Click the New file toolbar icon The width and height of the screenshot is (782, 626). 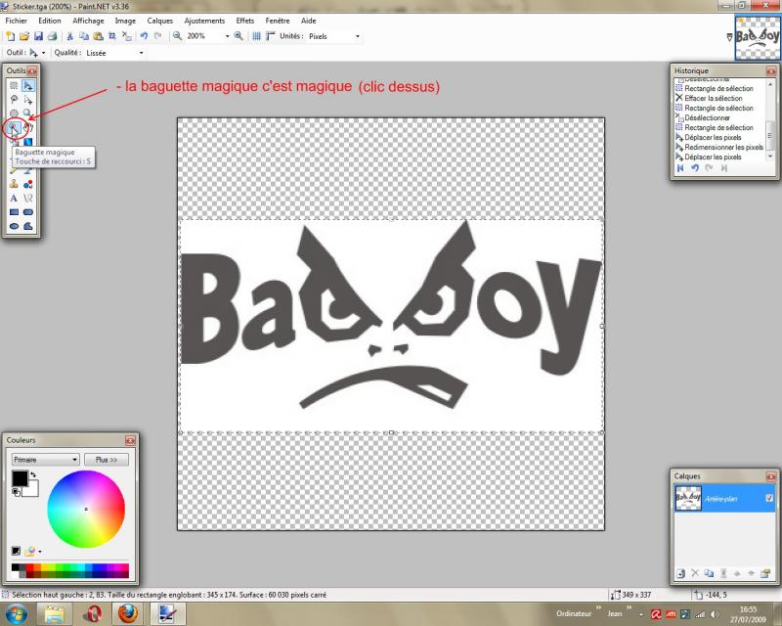10,36
